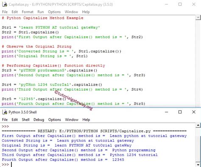This screenshot has width=201, height=167.
Task: Minimize the Capitalize.py editor window
Action: coord(167,4)
